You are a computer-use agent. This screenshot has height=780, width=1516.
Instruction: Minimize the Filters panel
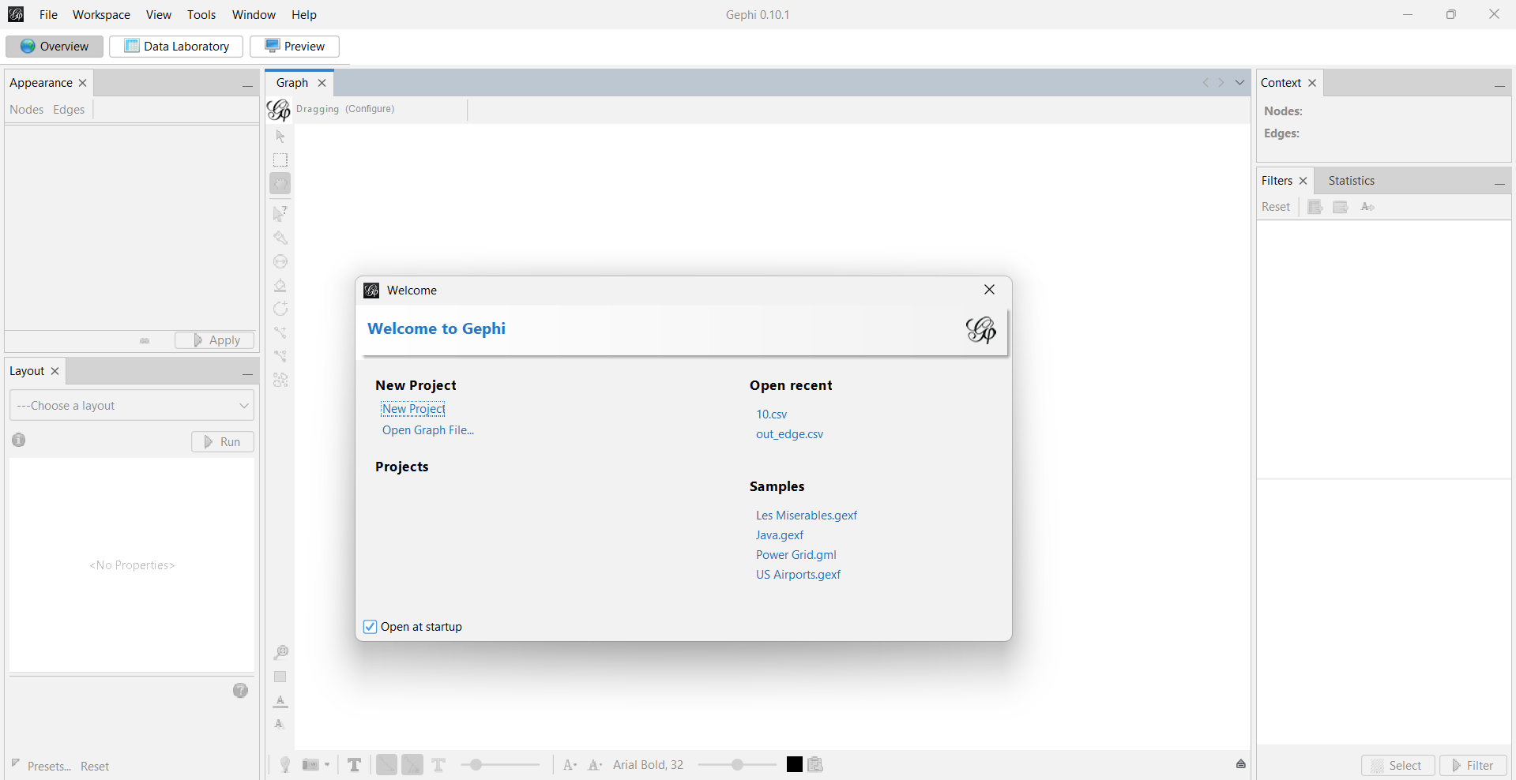click(x=1499, y=183)
